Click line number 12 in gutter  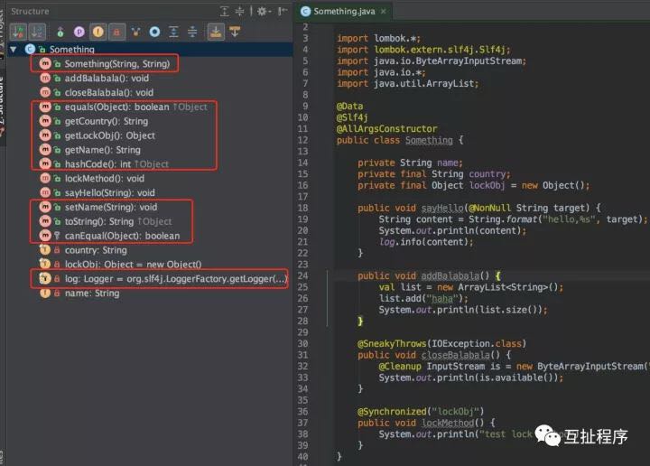point(303,140)
